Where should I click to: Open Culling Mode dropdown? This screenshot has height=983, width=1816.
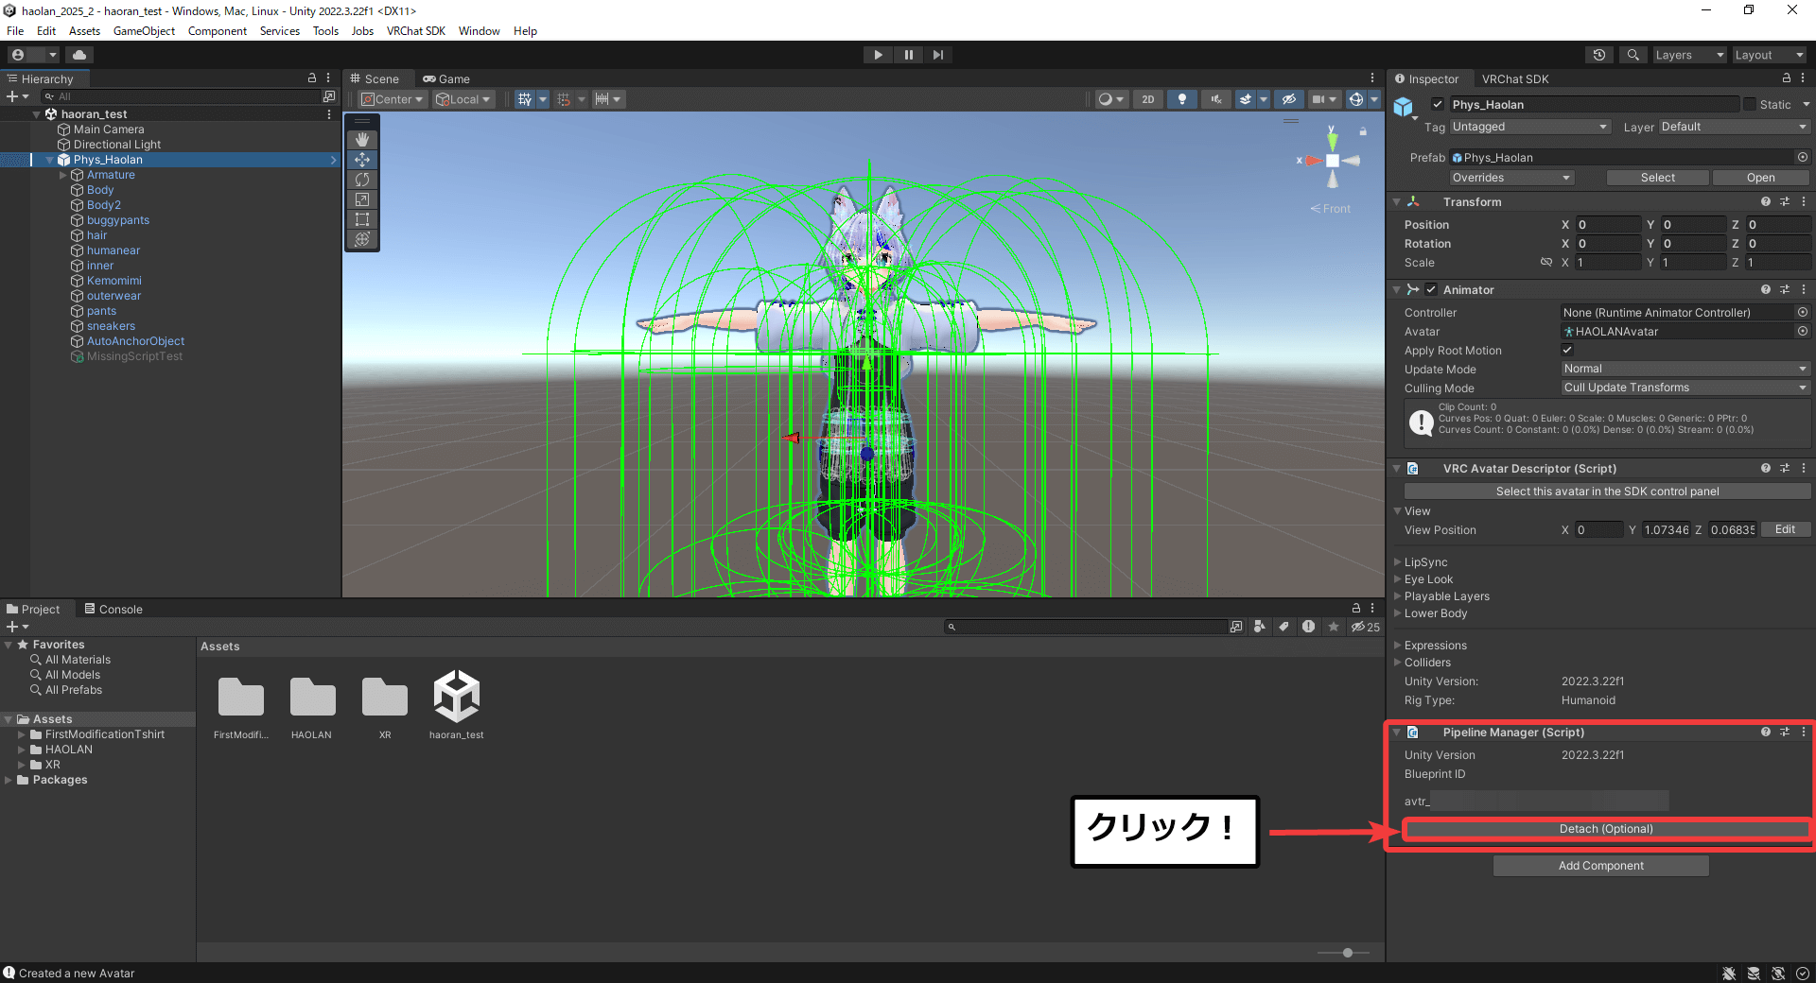pos(1685,388)
